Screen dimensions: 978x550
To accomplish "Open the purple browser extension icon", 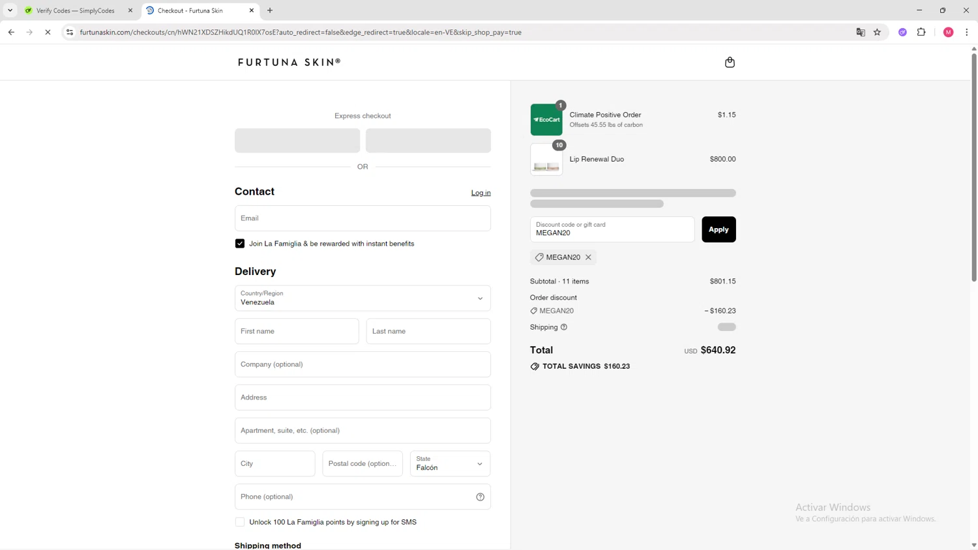I will pos(902,32).
